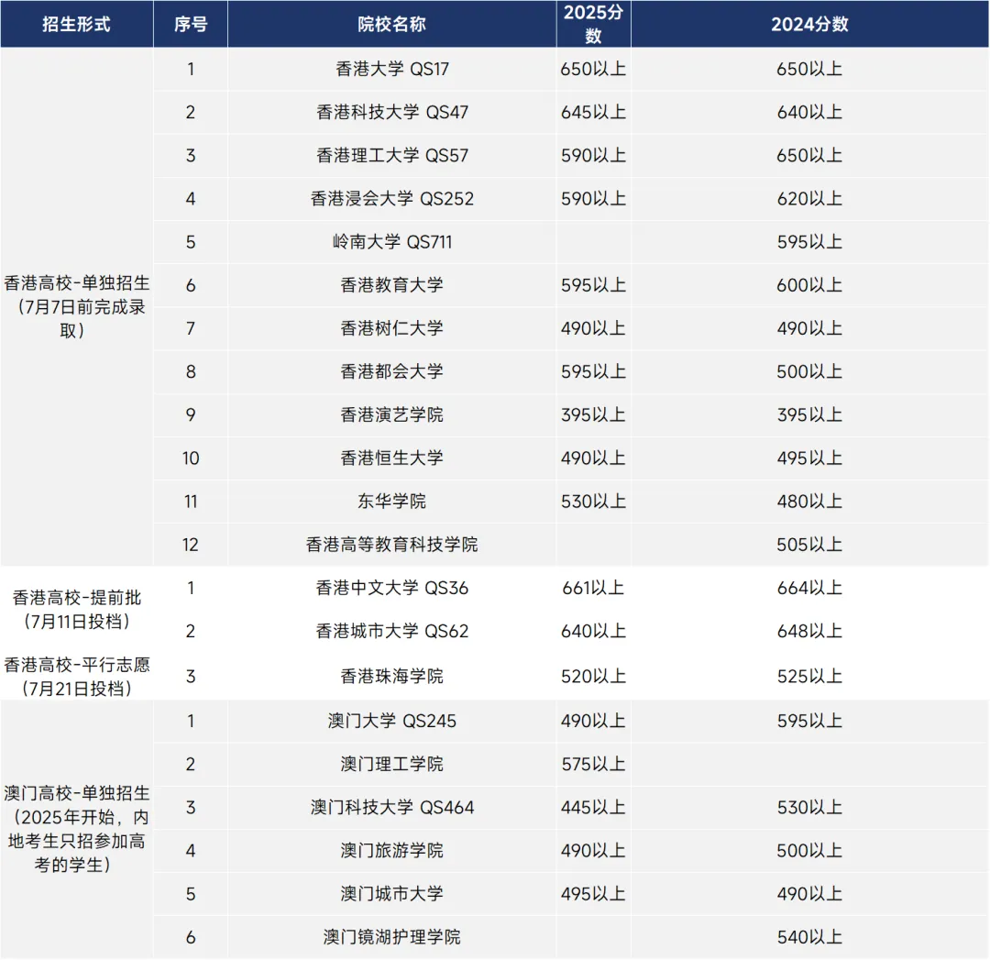The height and width of the screenshot is (960, 990).
Task: Click 2025 score 640以上 for 香港城市大学
Action: (x=593, y=632)
